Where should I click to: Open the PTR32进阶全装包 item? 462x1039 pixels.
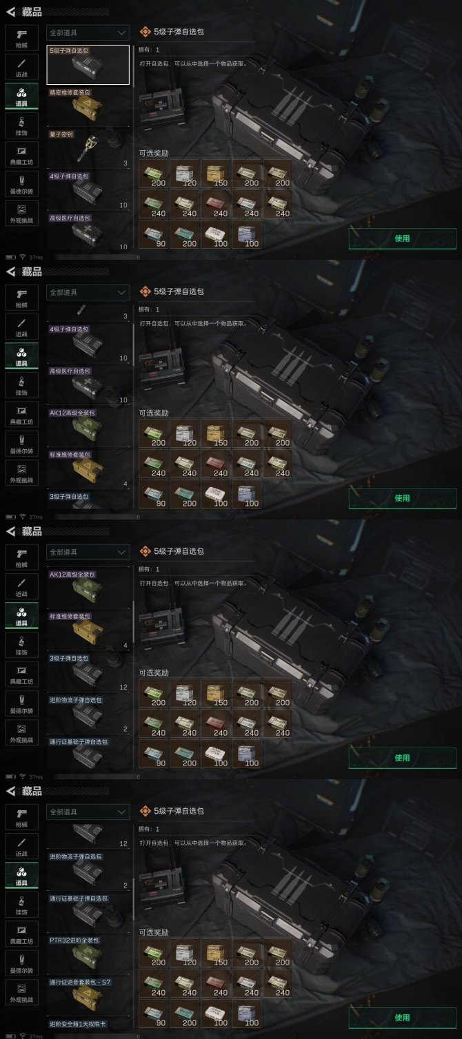point(88,954)
